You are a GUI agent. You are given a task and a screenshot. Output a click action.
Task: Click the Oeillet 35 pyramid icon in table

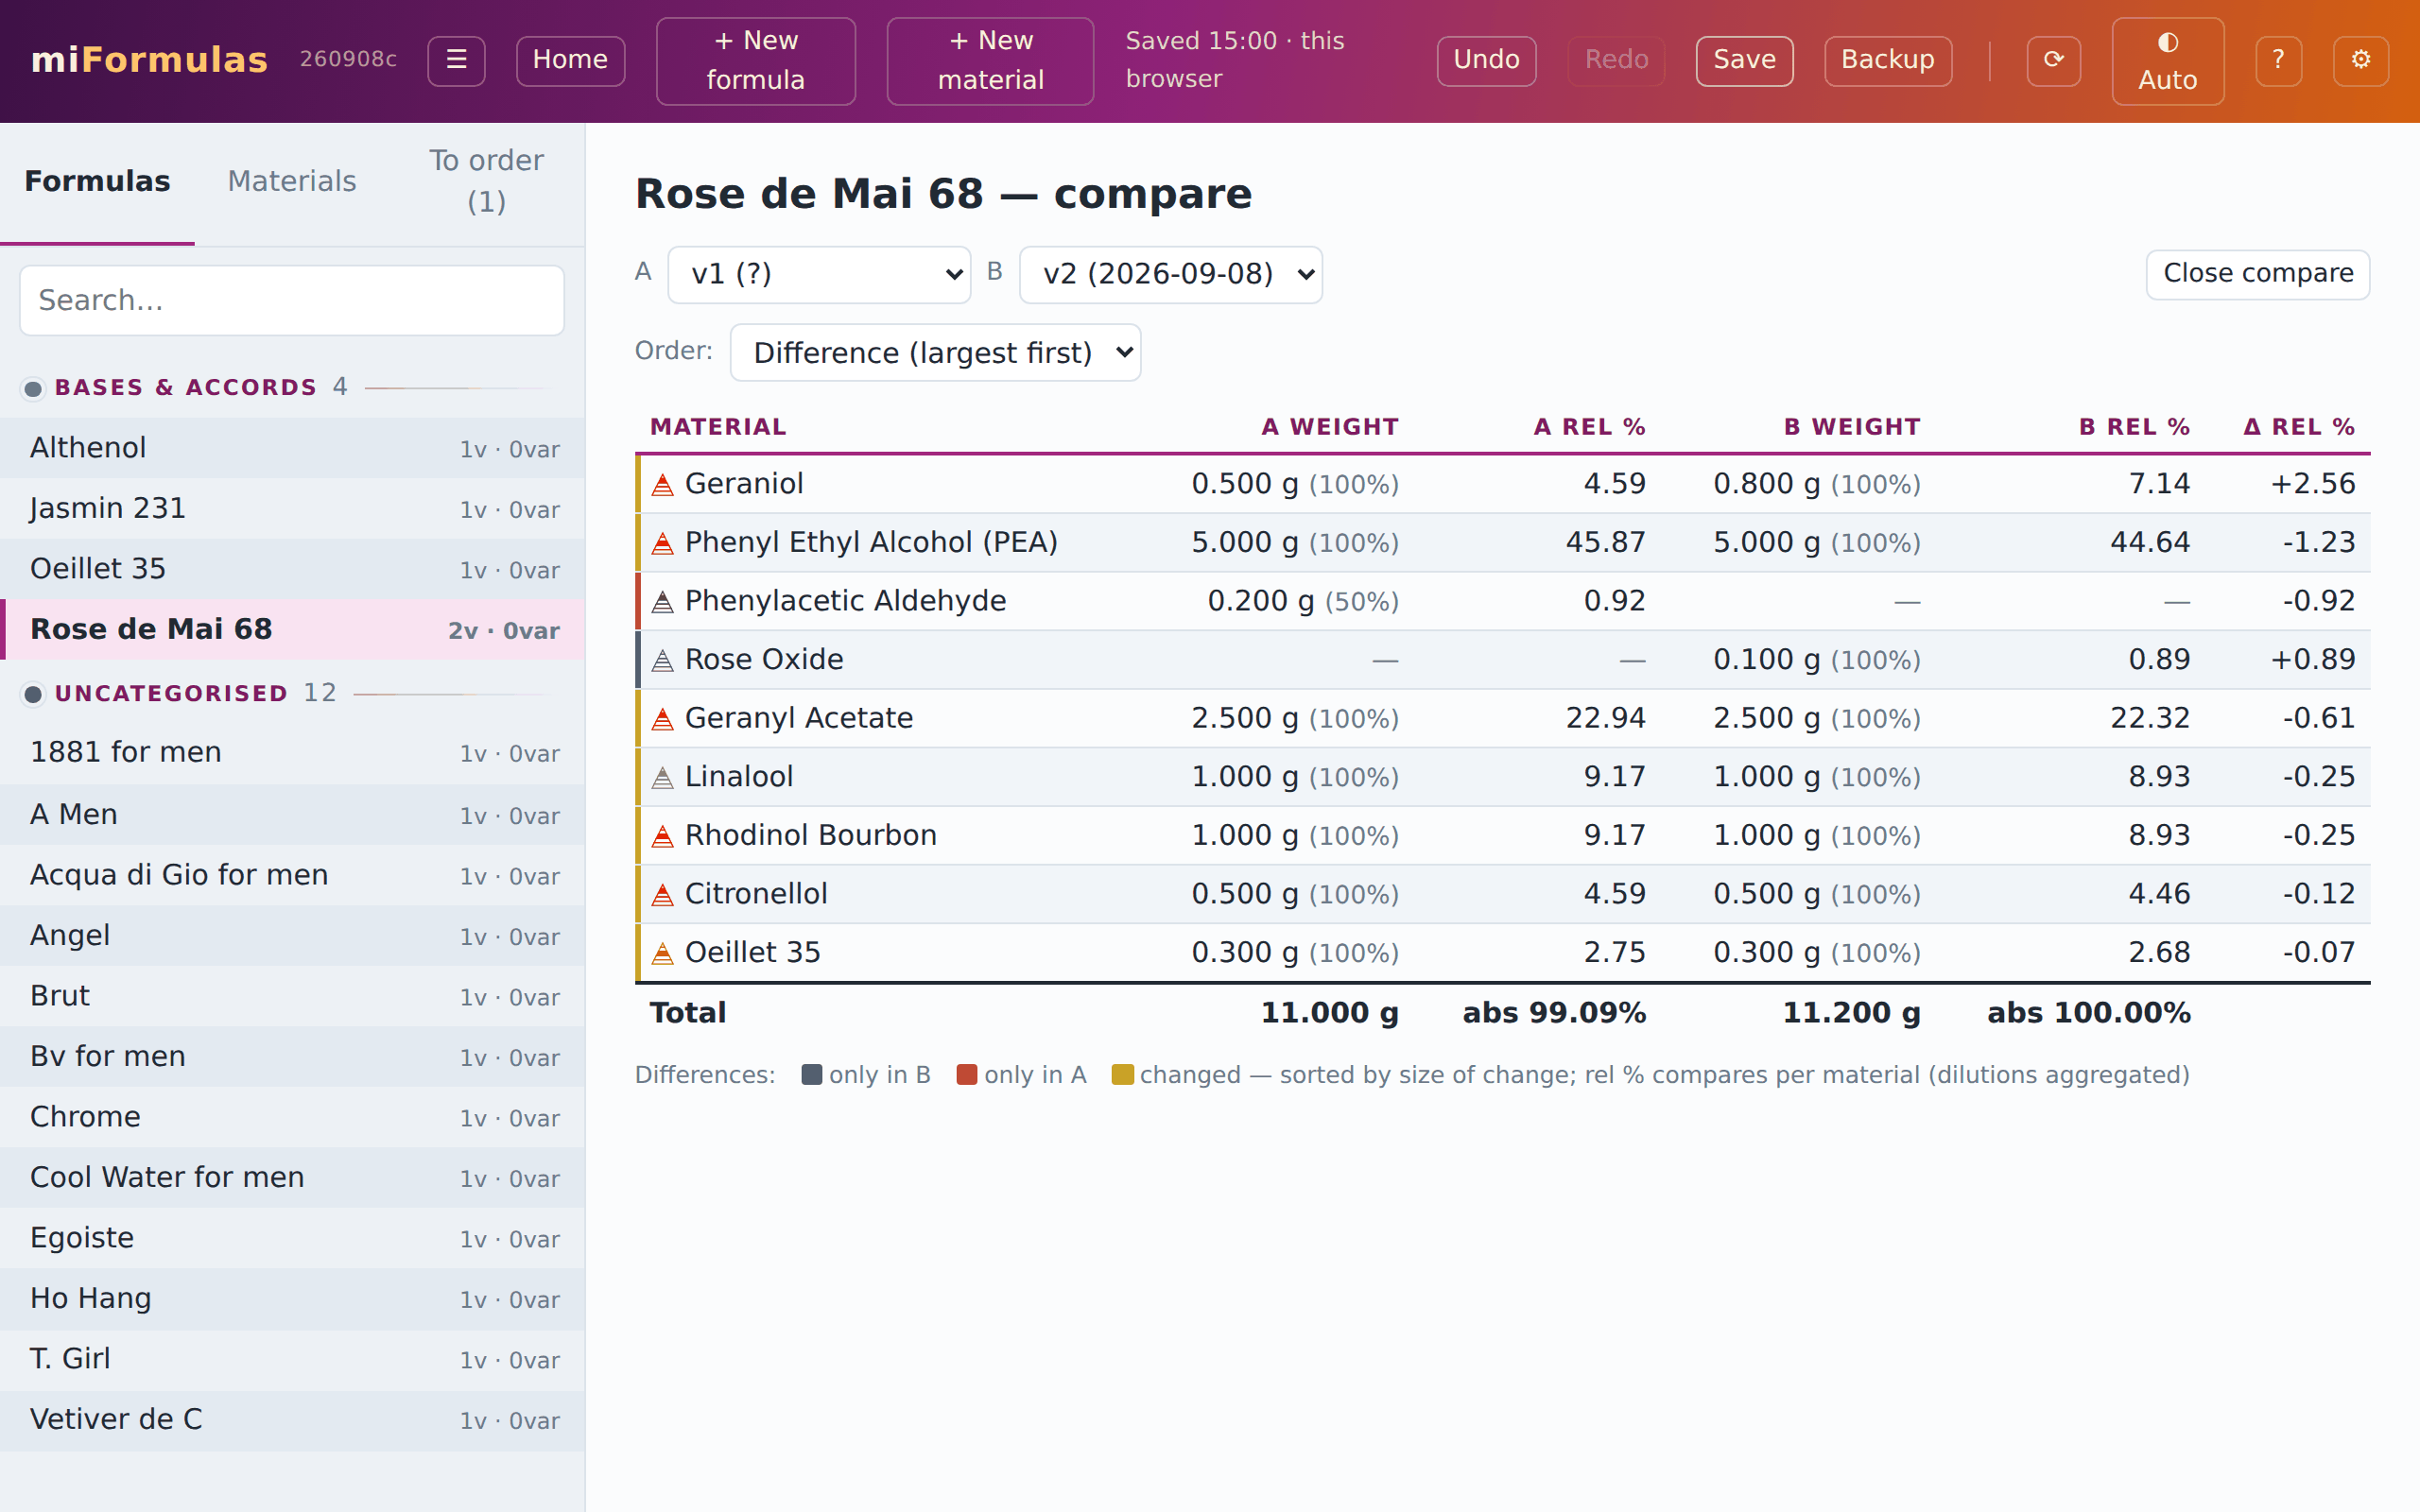coord(662,953)
